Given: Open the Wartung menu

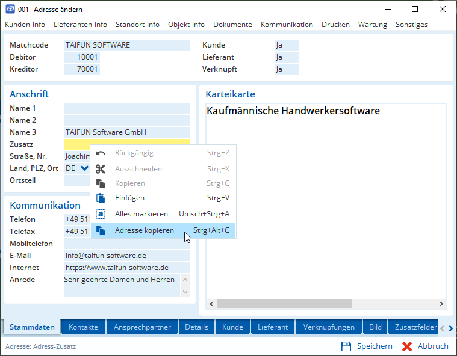Looking at the screenshot, I should click(372, 25).
